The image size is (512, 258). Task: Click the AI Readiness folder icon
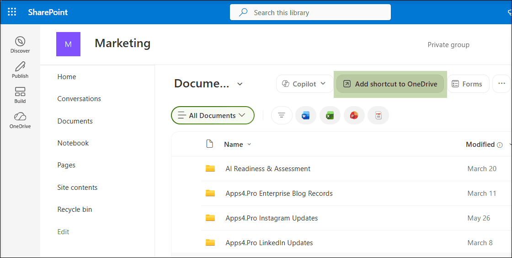210,168
